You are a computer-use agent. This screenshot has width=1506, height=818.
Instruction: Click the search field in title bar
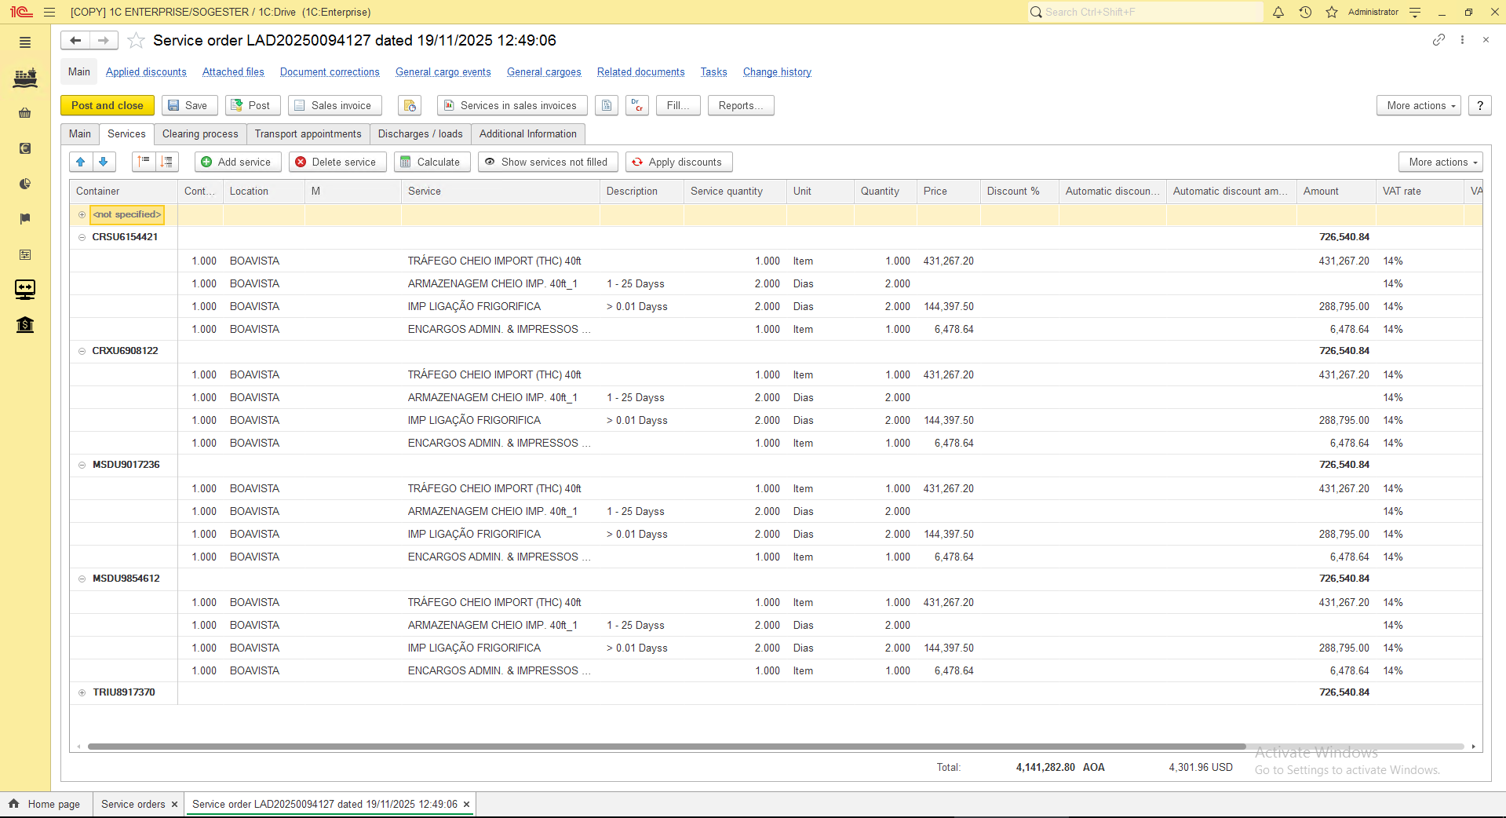point(1146,12)
